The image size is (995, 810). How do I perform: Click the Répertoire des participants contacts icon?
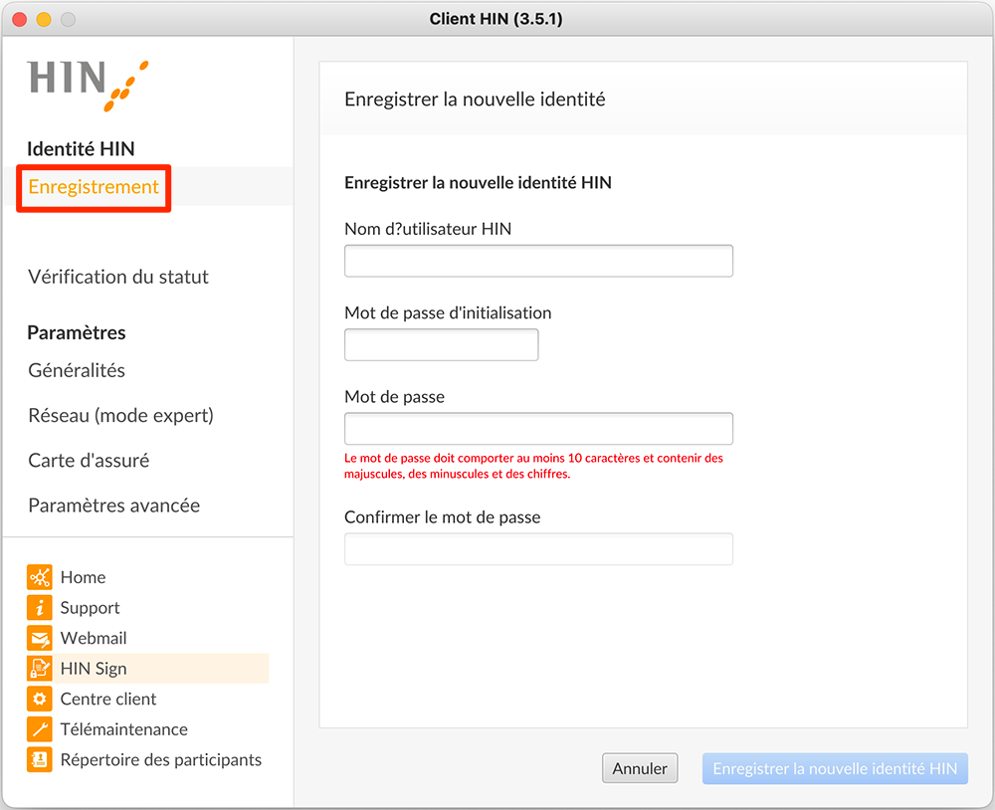point(40,760)
